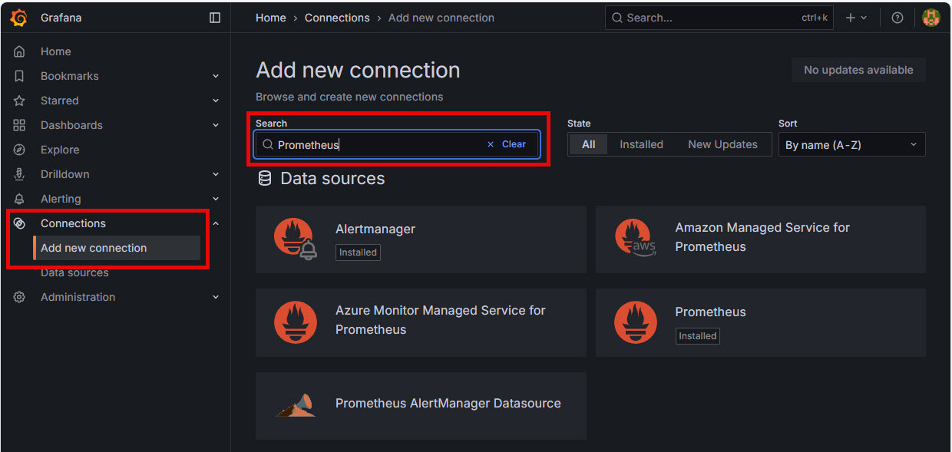
Task: Open the user profile avatar
Action: pos(931,18)
